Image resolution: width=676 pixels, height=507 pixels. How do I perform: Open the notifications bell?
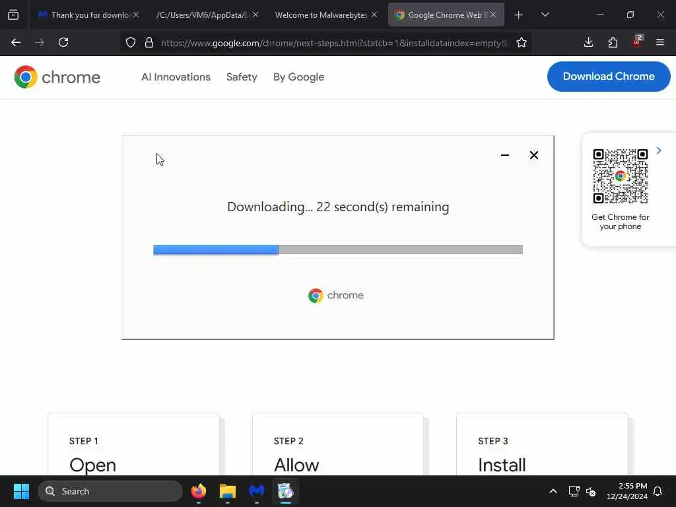coord(658,491)
